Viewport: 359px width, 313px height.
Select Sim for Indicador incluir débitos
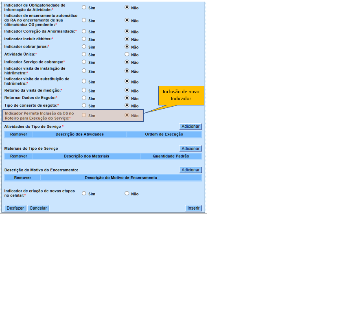(84, 39)
